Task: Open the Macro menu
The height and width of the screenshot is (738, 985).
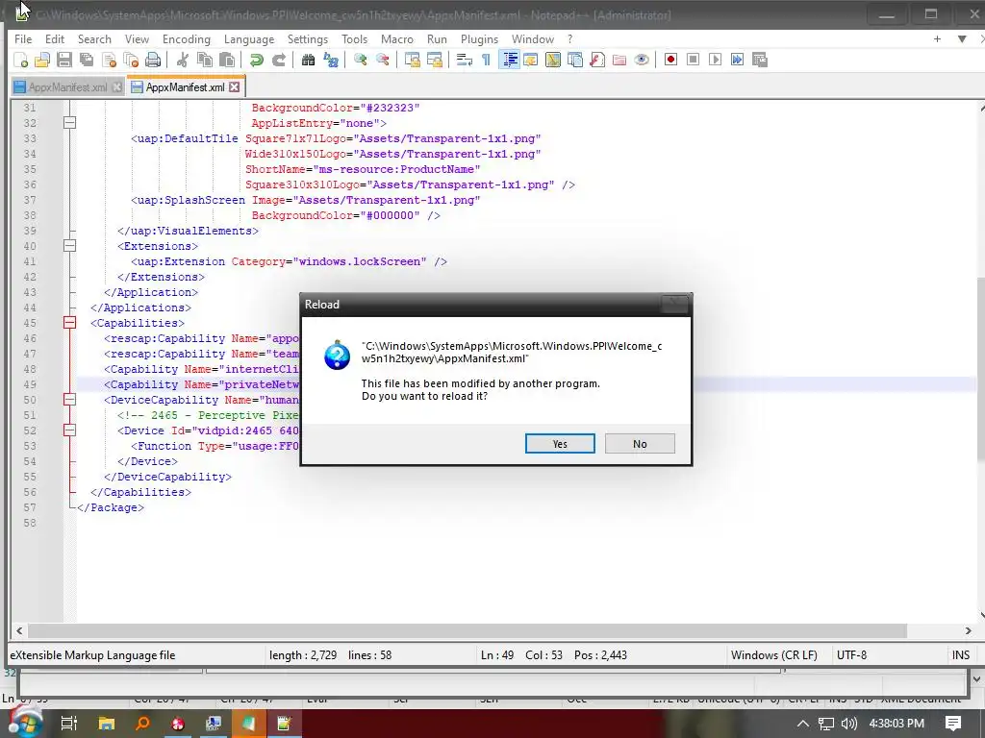Action: point(397,38)
